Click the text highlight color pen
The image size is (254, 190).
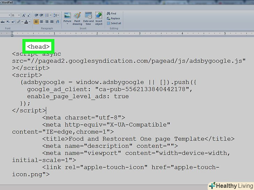pyautogui.click(x=18, y=22)
